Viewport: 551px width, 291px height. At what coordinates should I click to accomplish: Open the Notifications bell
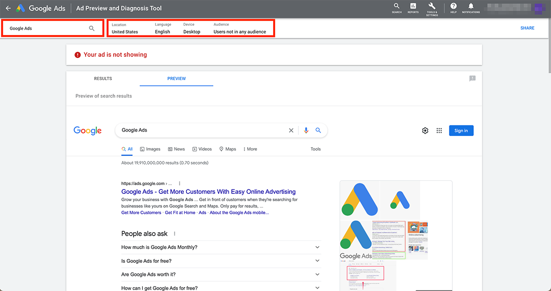(x=471, y=8)
